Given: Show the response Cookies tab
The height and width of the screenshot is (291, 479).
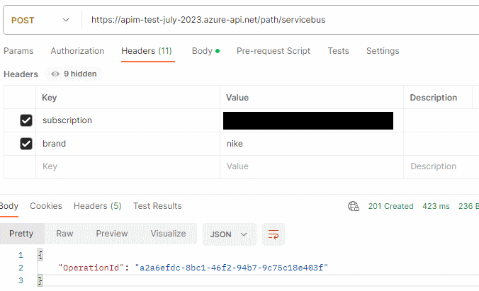Looking at the screenshot, I should pos(46,206).
